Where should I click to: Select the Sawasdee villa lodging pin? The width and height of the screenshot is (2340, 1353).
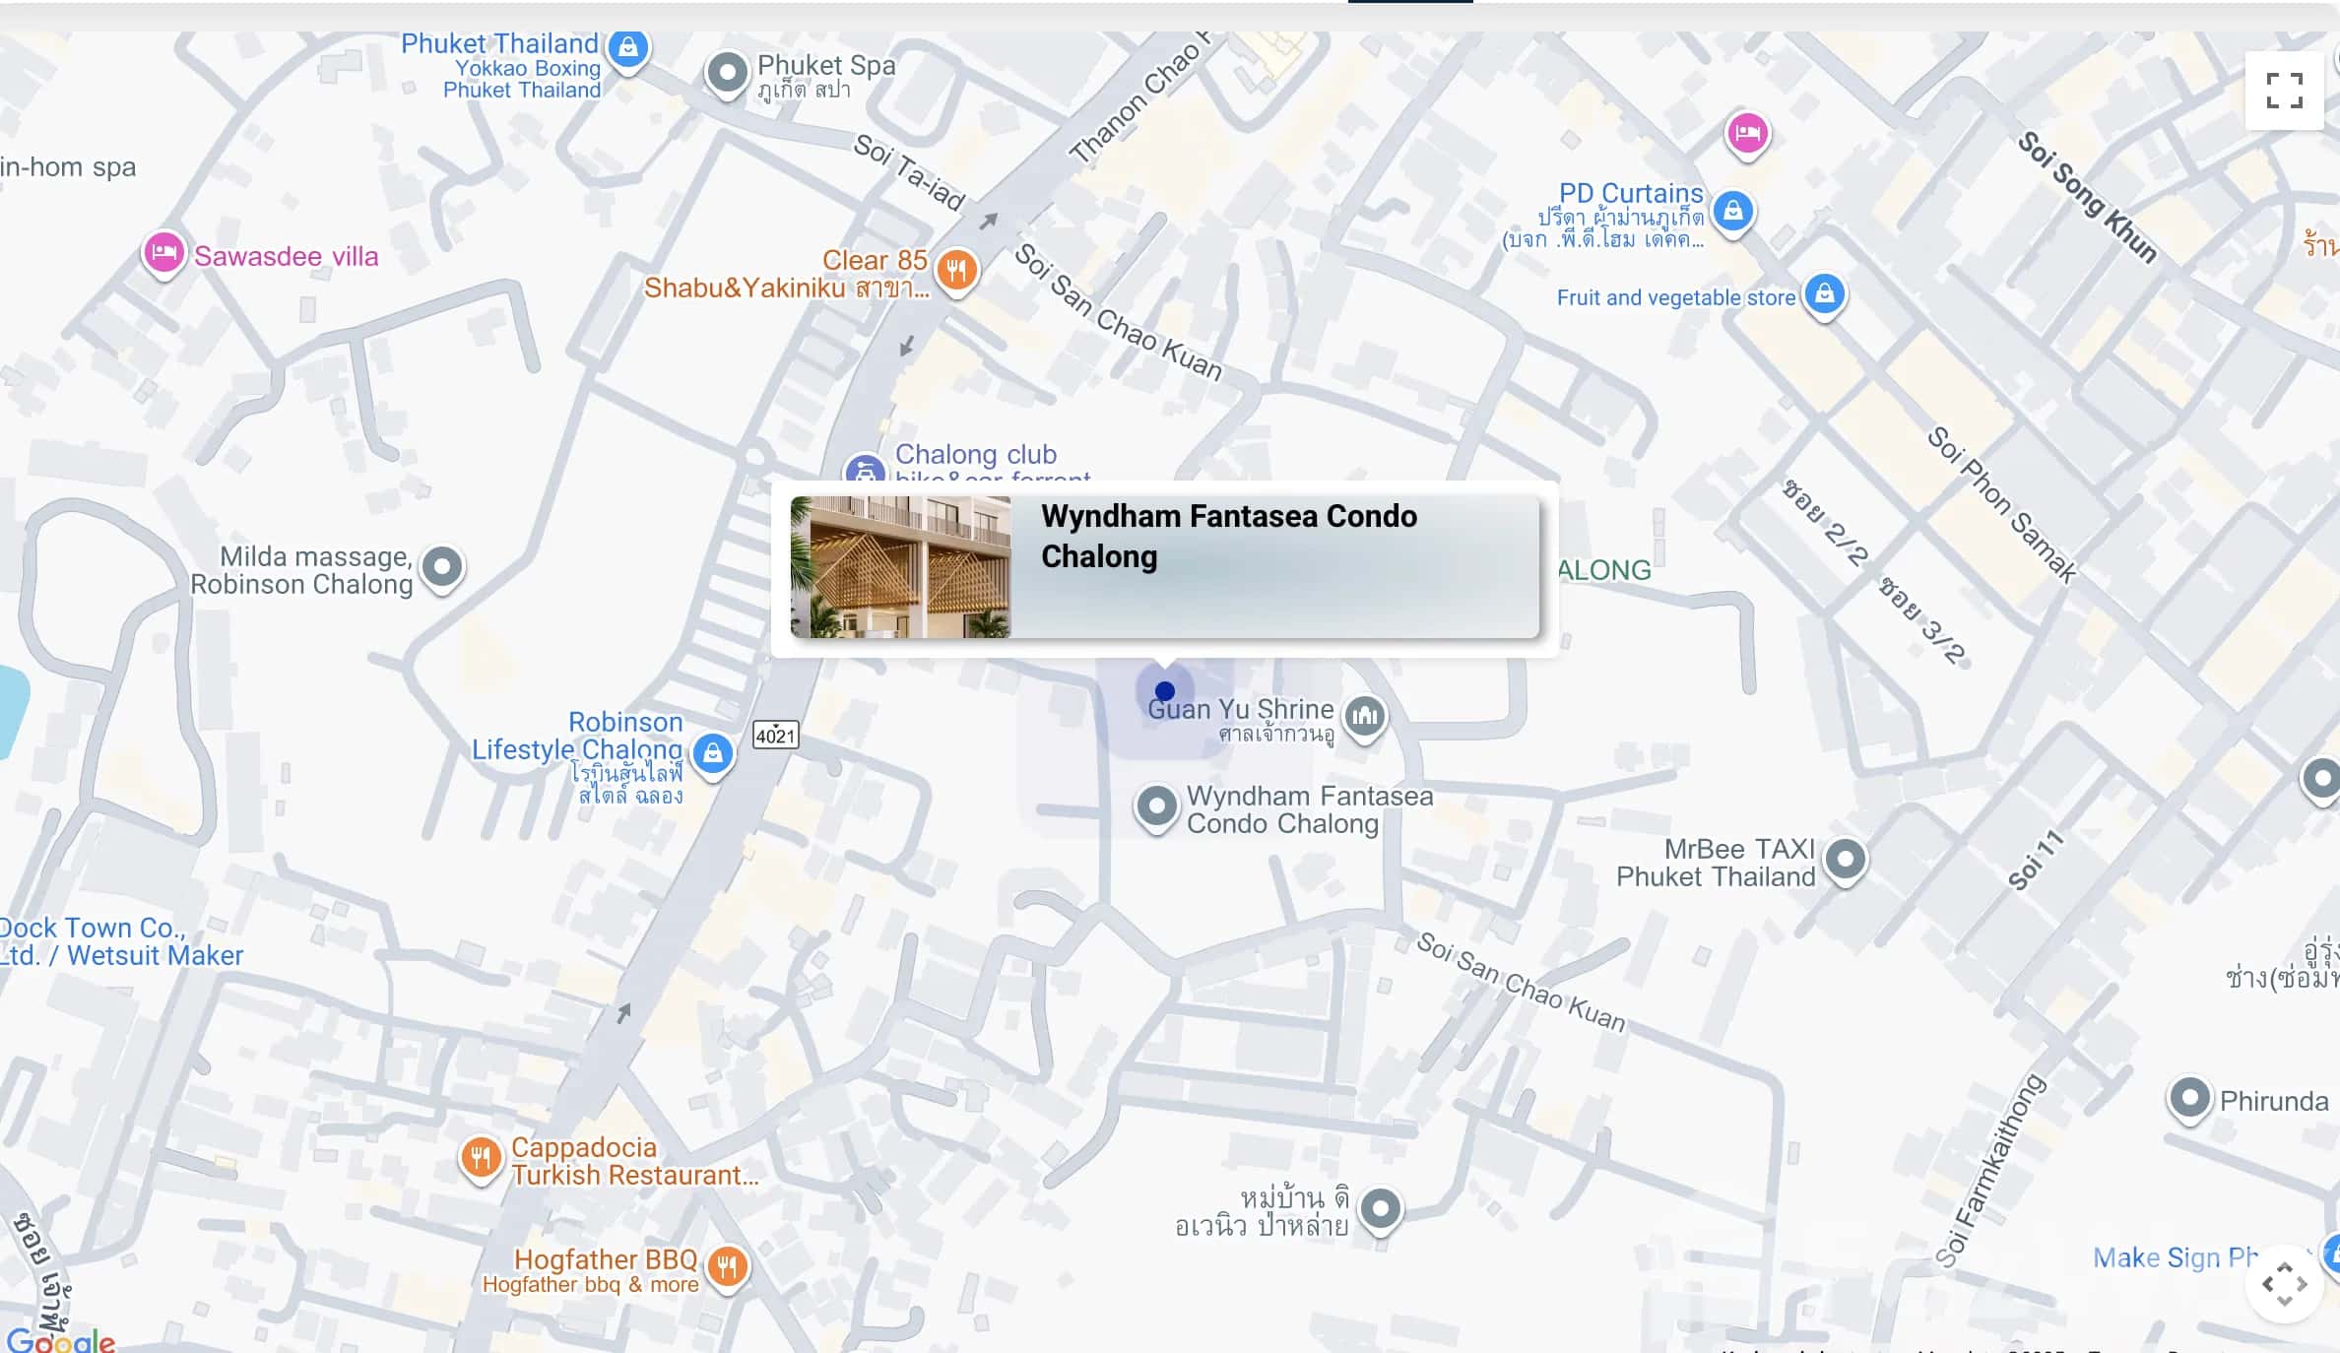163,254
